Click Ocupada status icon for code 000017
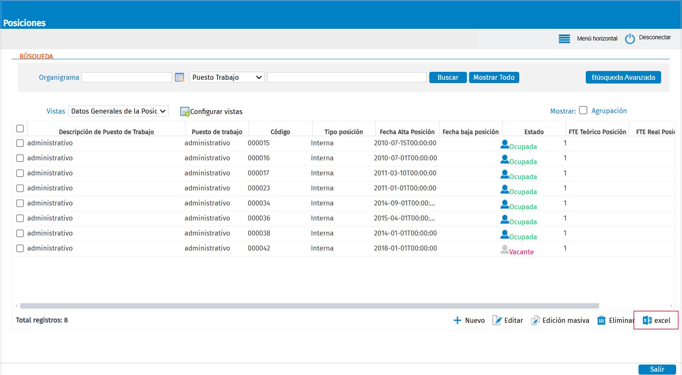 coord(505,175)
